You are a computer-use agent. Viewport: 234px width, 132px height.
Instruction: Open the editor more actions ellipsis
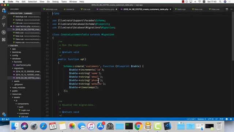tap(231, 9)
